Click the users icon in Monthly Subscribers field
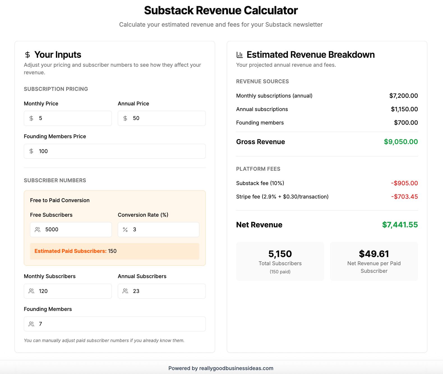Screen dimensions: 443x374 [31, 291]
